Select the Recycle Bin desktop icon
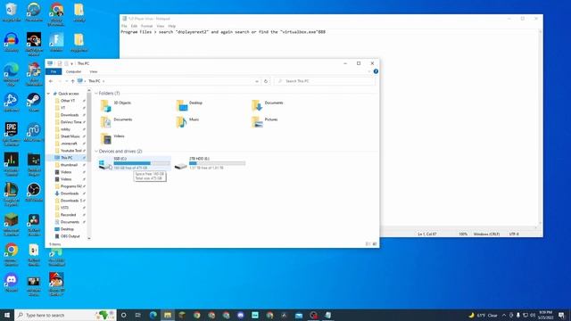The height and width of the screenshot is (321, 571). coord(12,12)
